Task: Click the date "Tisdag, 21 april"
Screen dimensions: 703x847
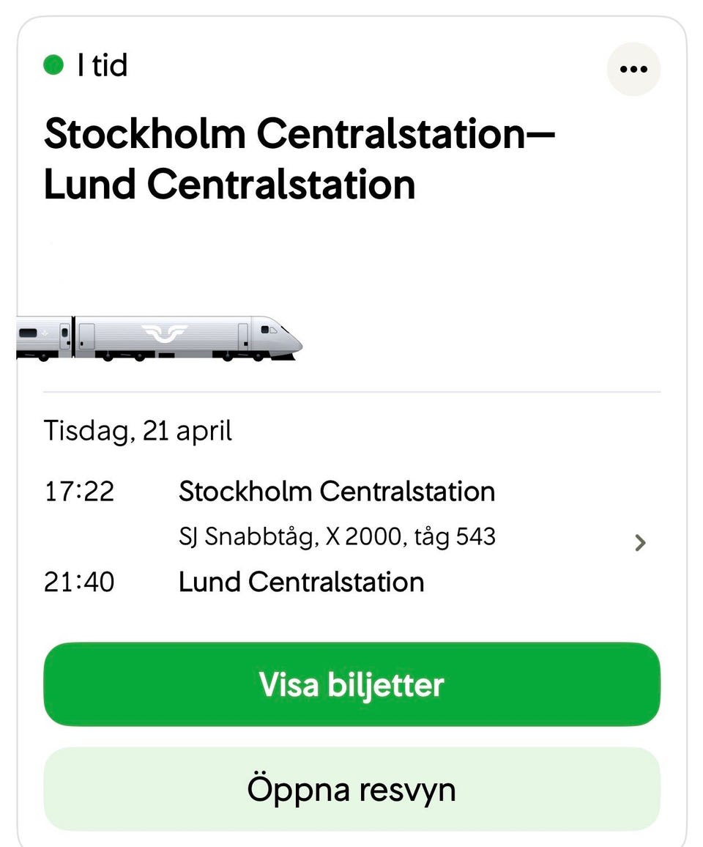Action: click(x=138, y=430)
